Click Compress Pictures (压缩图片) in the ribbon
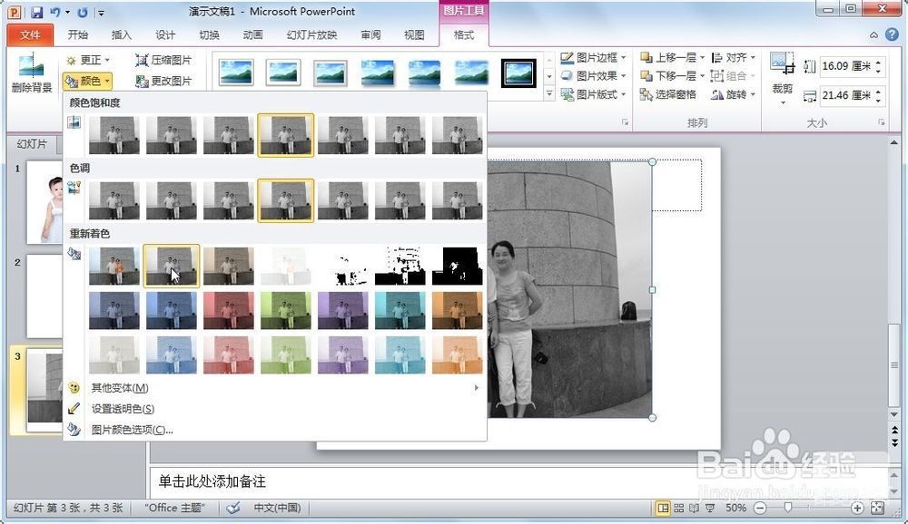The image size is (908, 524). [x=163, y=60]
